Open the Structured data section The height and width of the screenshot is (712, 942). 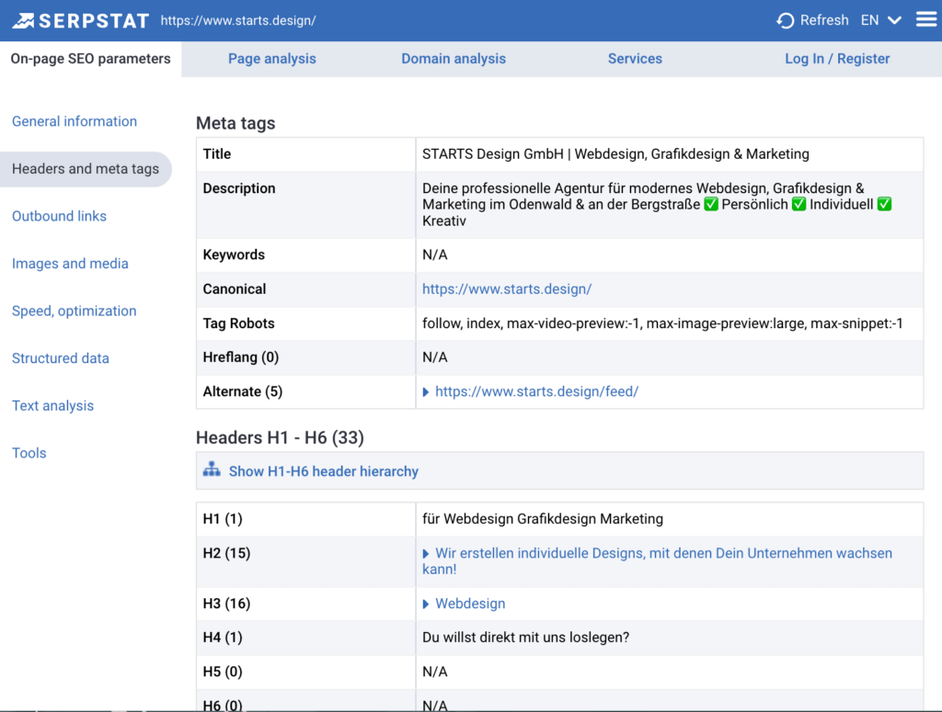click(60, 358)
